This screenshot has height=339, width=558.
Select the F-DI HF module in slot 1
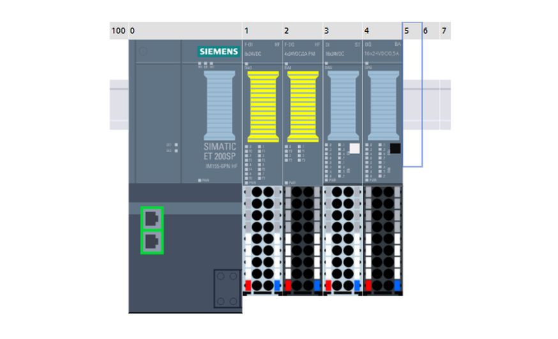tap(262, 112)
